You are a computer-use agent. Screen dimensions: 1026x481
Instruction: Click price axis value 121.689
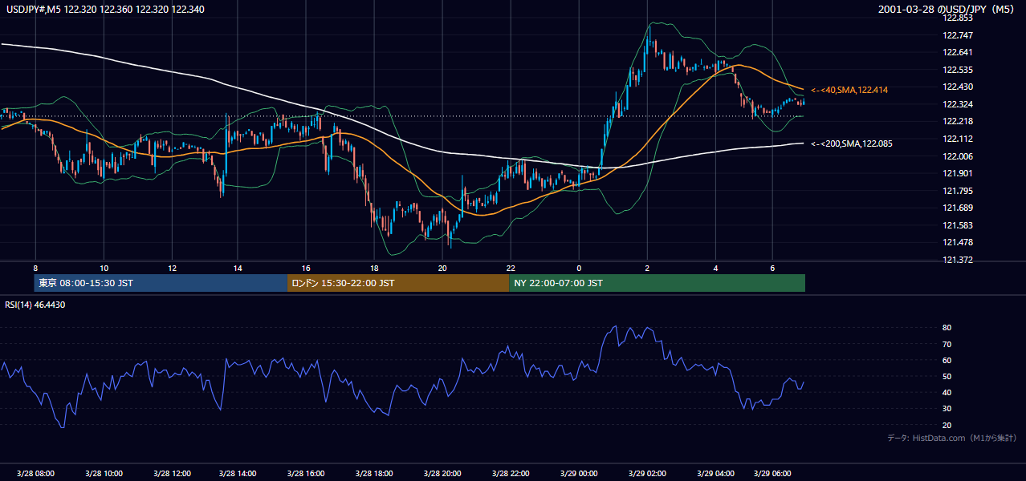[958, 208]
